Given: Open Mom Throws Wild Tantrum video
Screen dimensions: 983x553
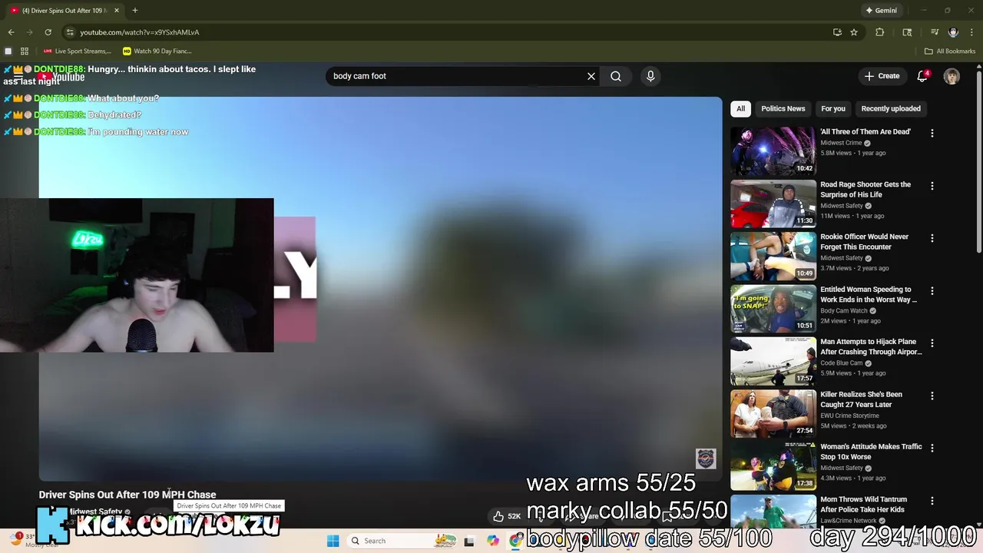Looking at the screenshot, I should pyautogui.click(x=863, y=505).
